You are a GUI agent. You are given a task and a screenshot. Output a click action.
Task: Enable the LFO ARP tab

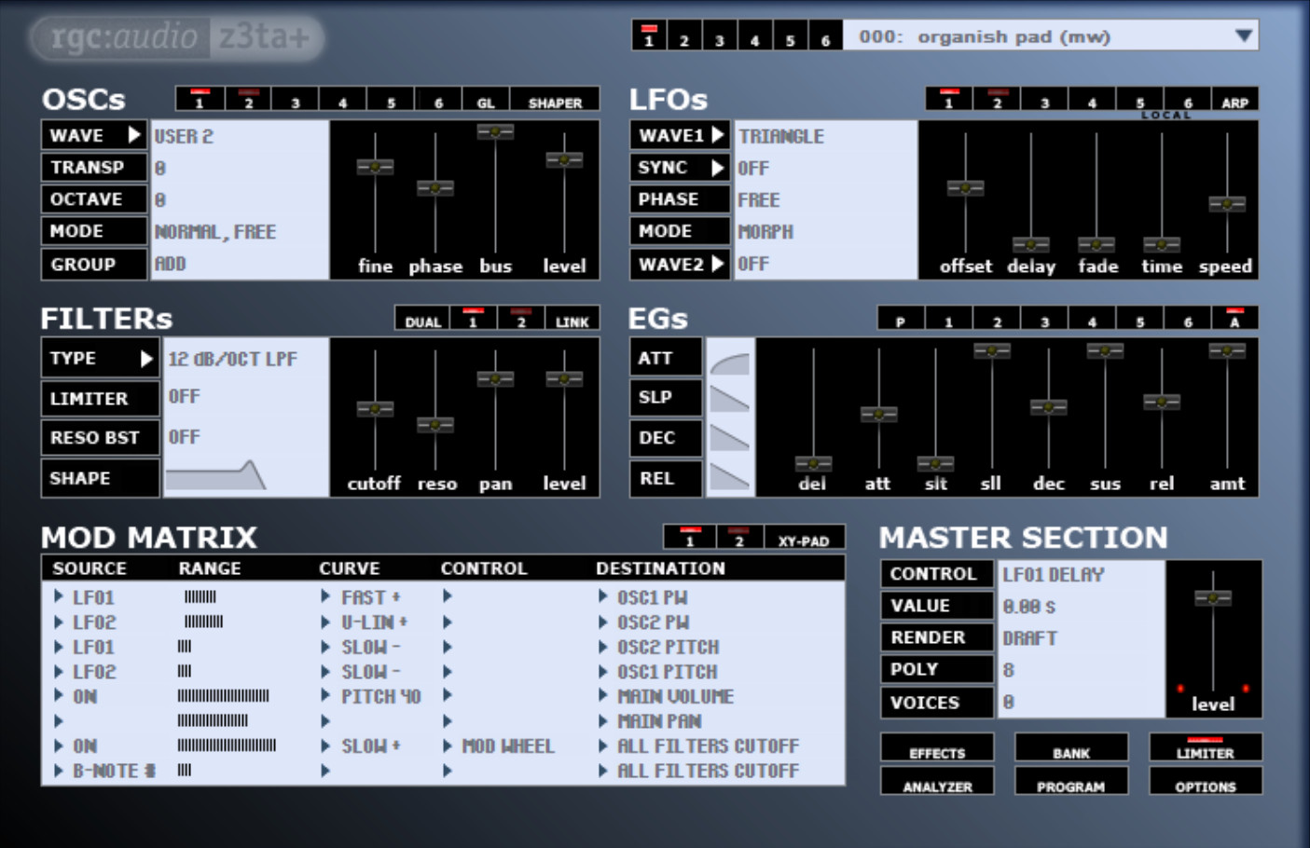click(1234, 100)
